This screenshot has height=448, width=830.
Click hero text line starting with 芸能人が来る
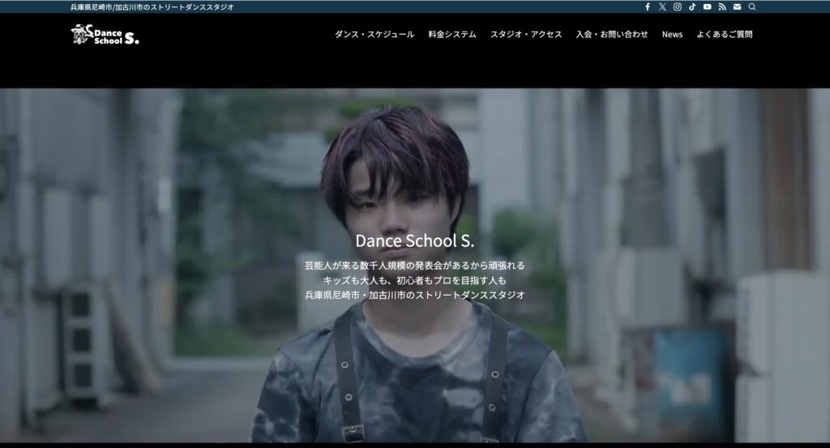415,266
